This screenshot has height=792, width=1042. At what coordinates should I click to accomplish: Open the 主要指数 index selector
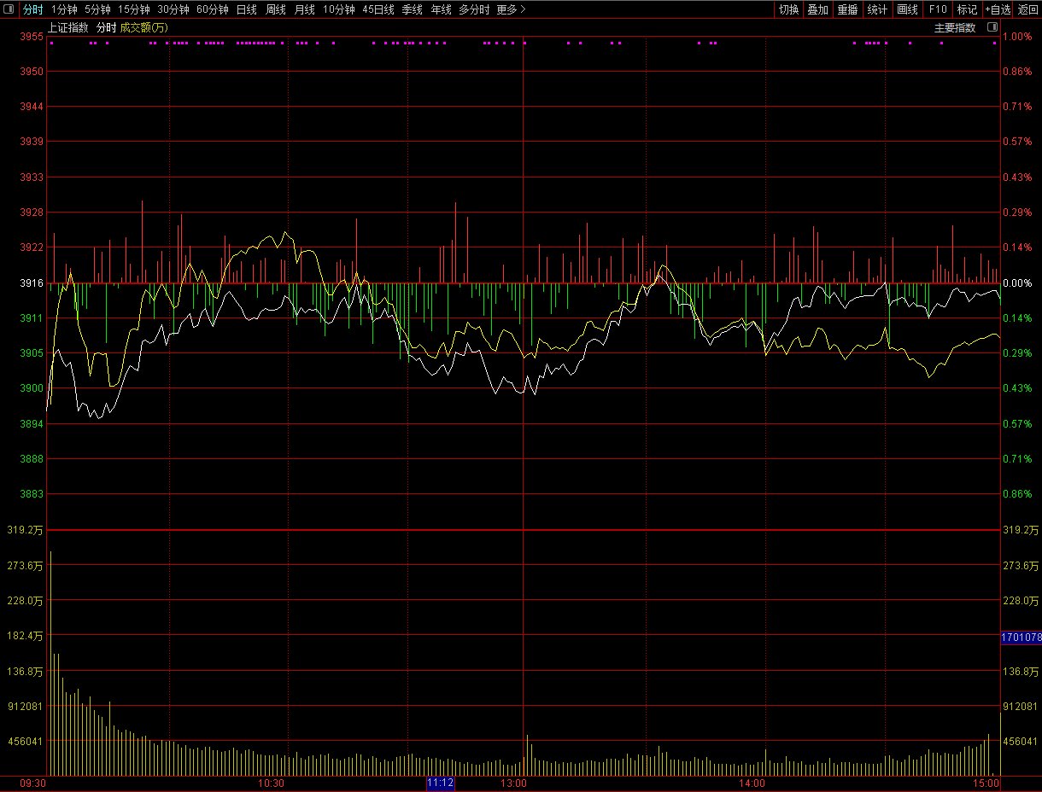pyautogui.click(x=955, y=27)
